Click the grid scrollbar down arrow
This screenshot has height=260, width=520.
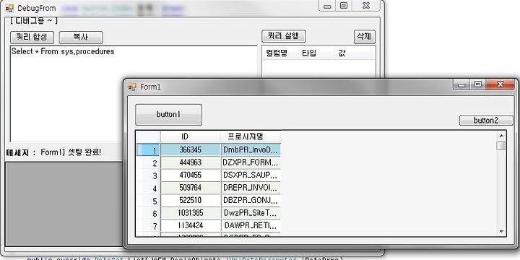pyautogui.click(x=501, y=232)
